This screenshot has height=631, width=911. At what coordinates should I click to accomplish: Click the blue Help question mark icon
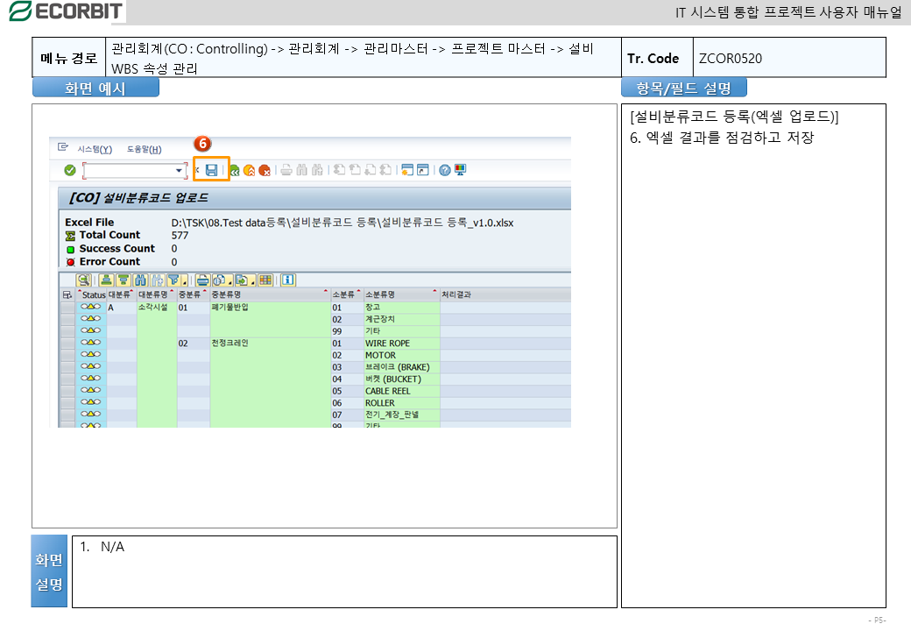(x=445, y=170)
